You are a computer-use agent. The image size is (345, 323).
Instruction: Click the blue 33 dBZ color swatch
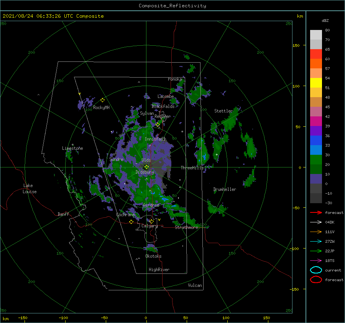316,140
